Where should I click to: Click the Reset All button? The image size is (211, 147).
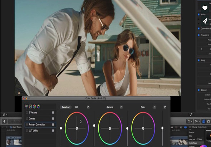click(66, 107)
